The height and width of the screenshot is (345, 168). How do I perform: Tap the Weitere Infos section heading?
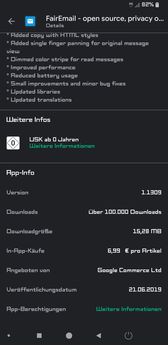click(x=28, y=120)
